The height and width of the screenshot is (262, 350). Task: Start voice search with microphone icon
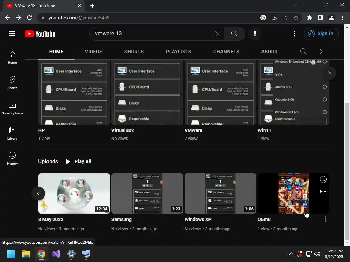point(255,34)
